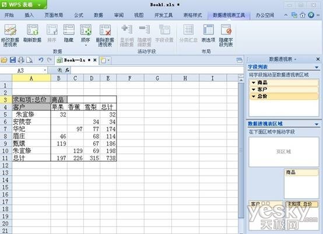Select column A header
The image size is (323, 234).
[31, 78]
